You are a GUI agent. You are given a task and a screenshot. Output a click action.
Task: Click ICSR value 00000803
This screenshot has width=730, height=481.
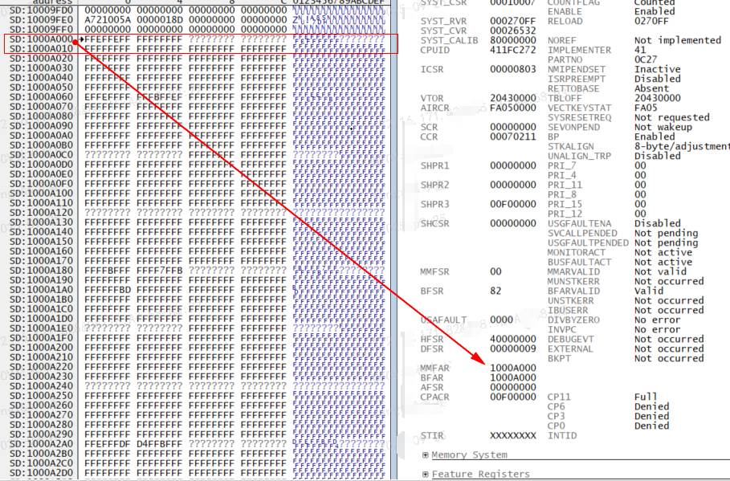pos(513,69)
